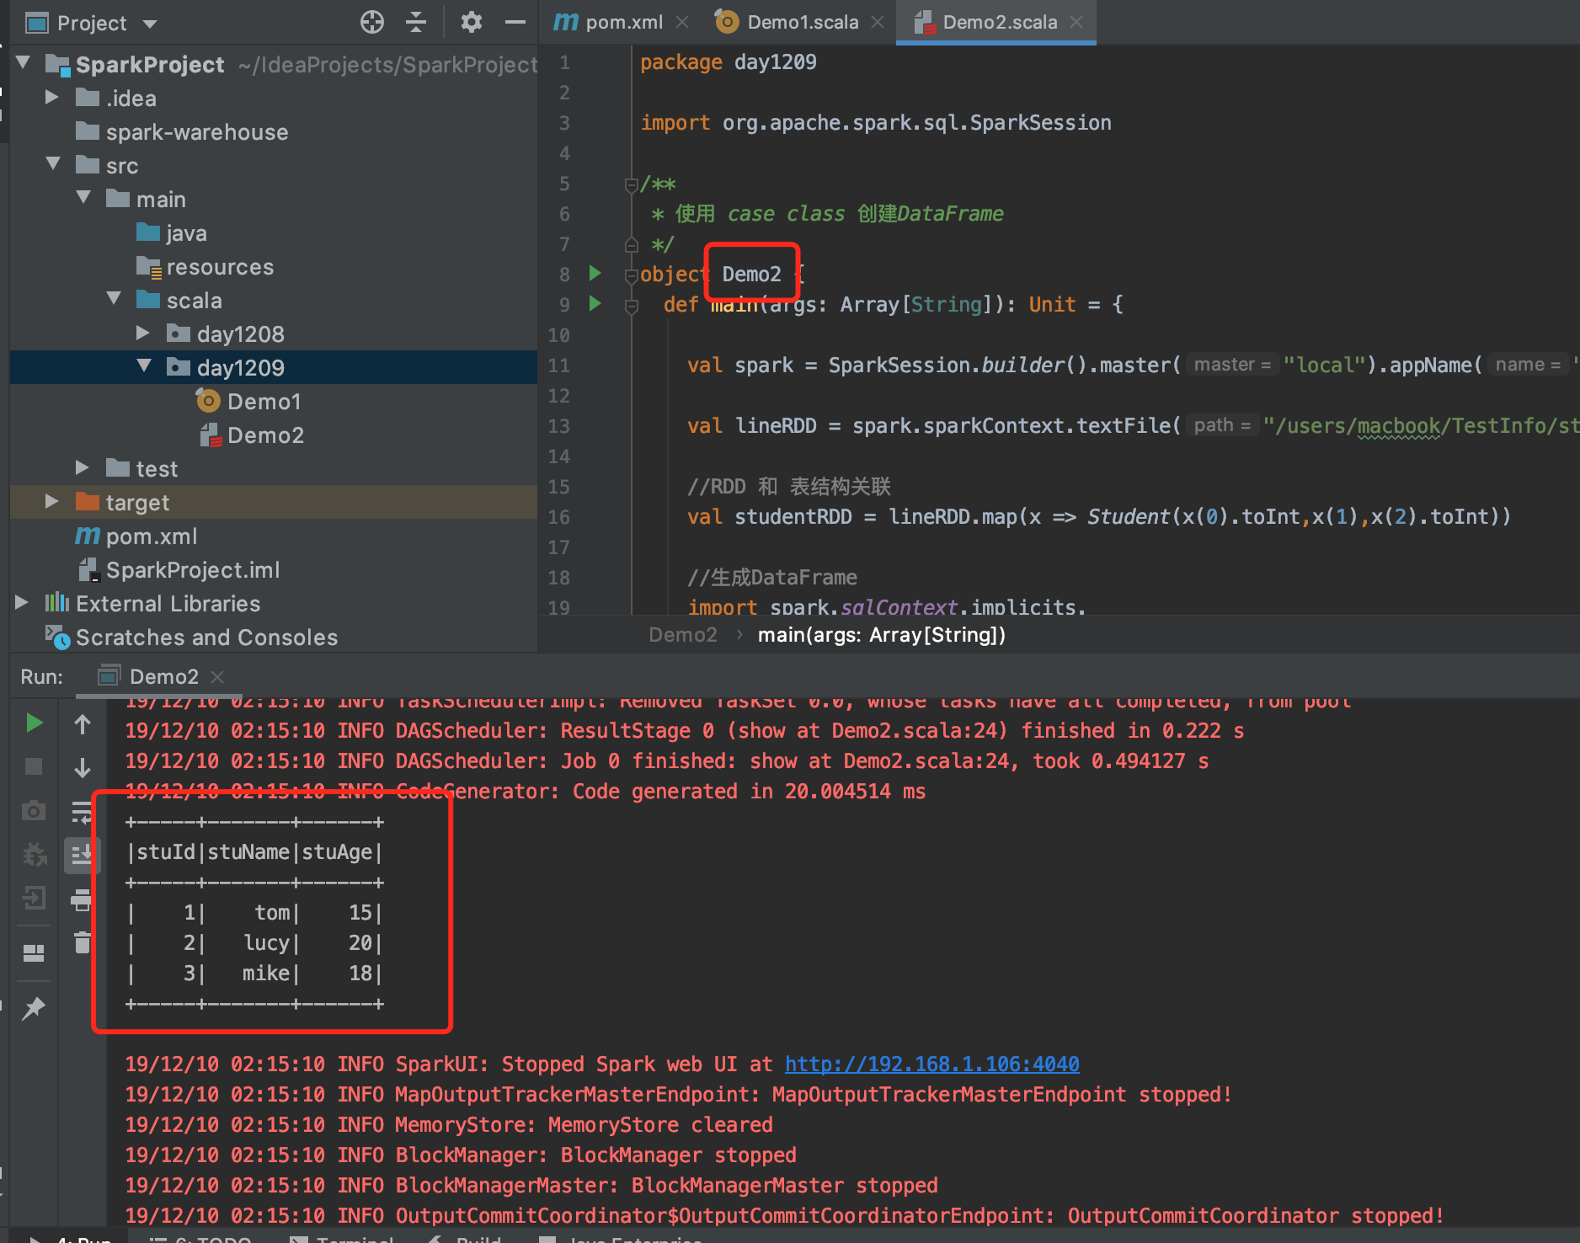Image resolution: width=1580 pixels, height=1243 pixels.
Task: Click main(args) breadcrumb item
Action: coord(881,634)
